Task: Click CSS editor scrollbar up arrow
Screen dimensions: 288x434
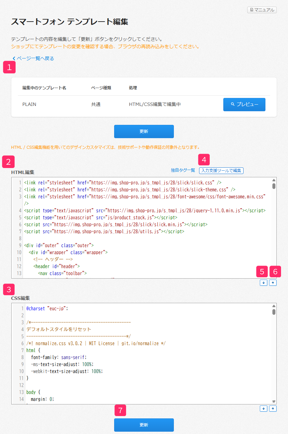Action: point(274,306)
